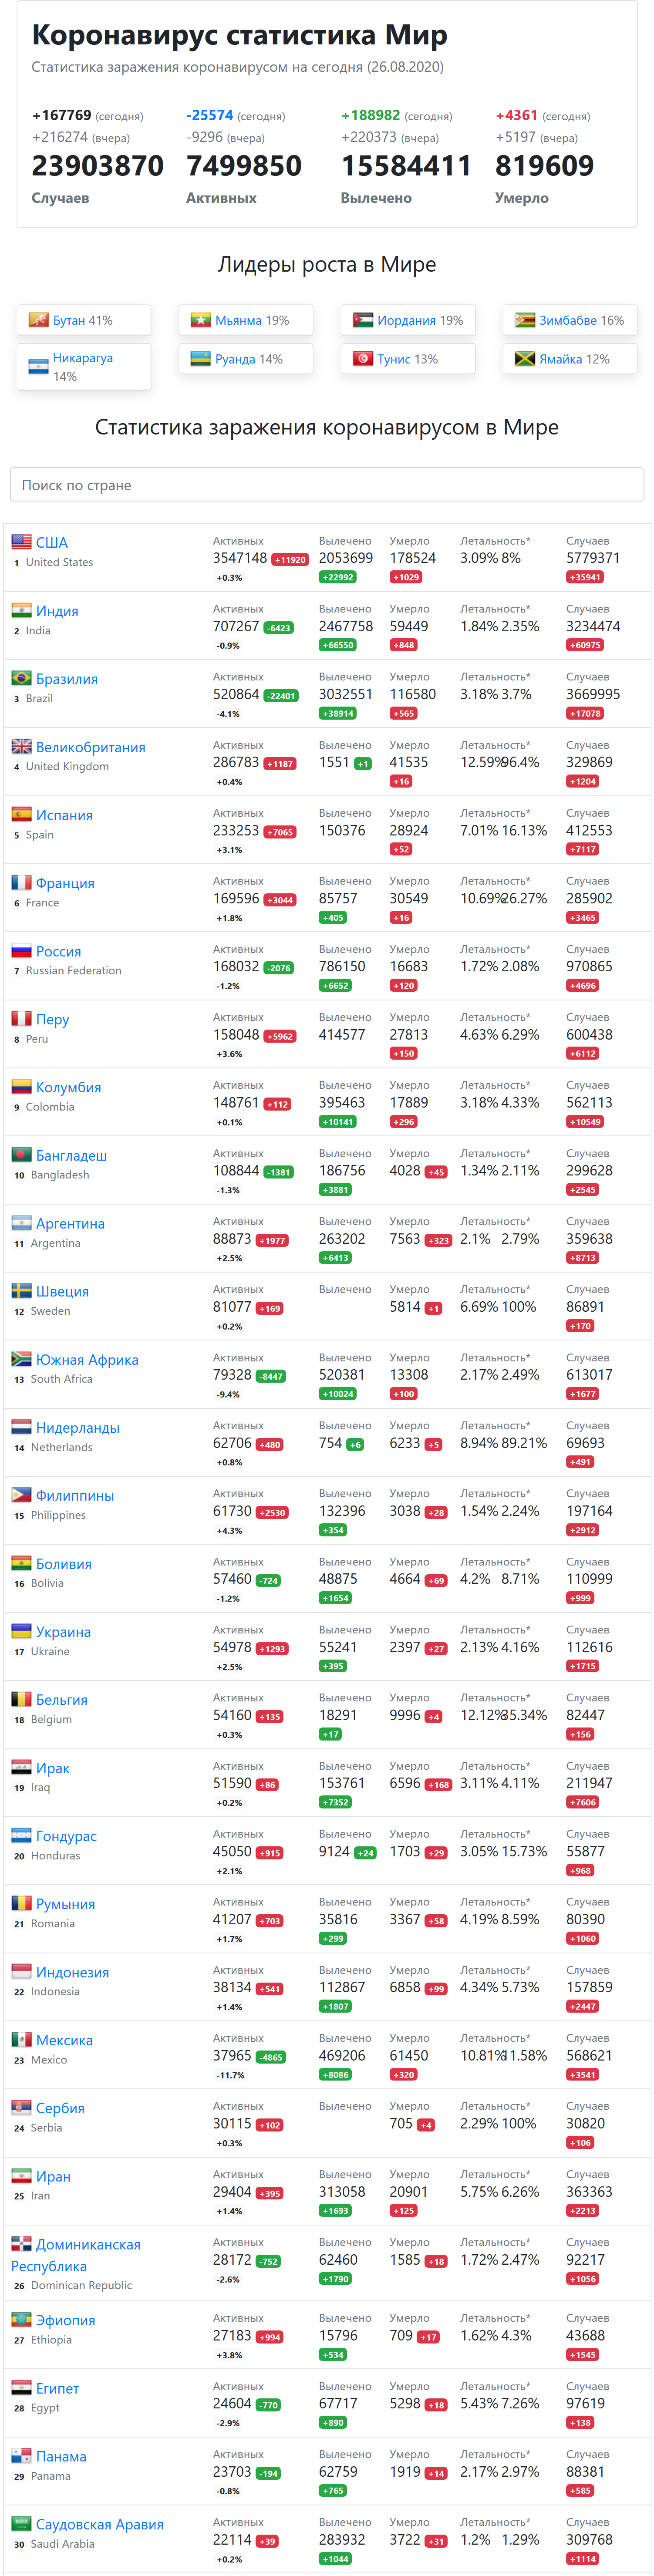The width and height of the screenshot is (654, 2576).
Task: Go to the Швеция statistics link
Action: pos(62,1291)
